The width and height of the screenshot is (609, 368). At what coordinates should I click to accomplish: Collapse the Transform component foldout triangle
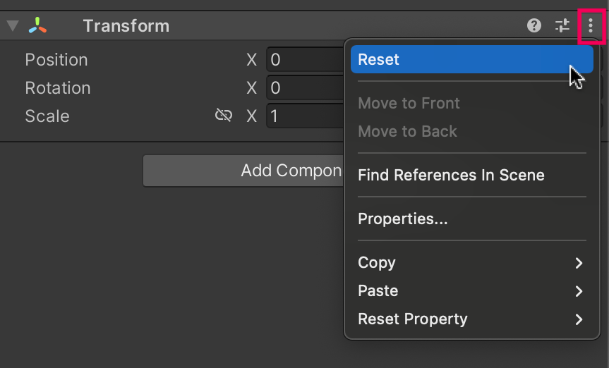click(x=12, y=26)
